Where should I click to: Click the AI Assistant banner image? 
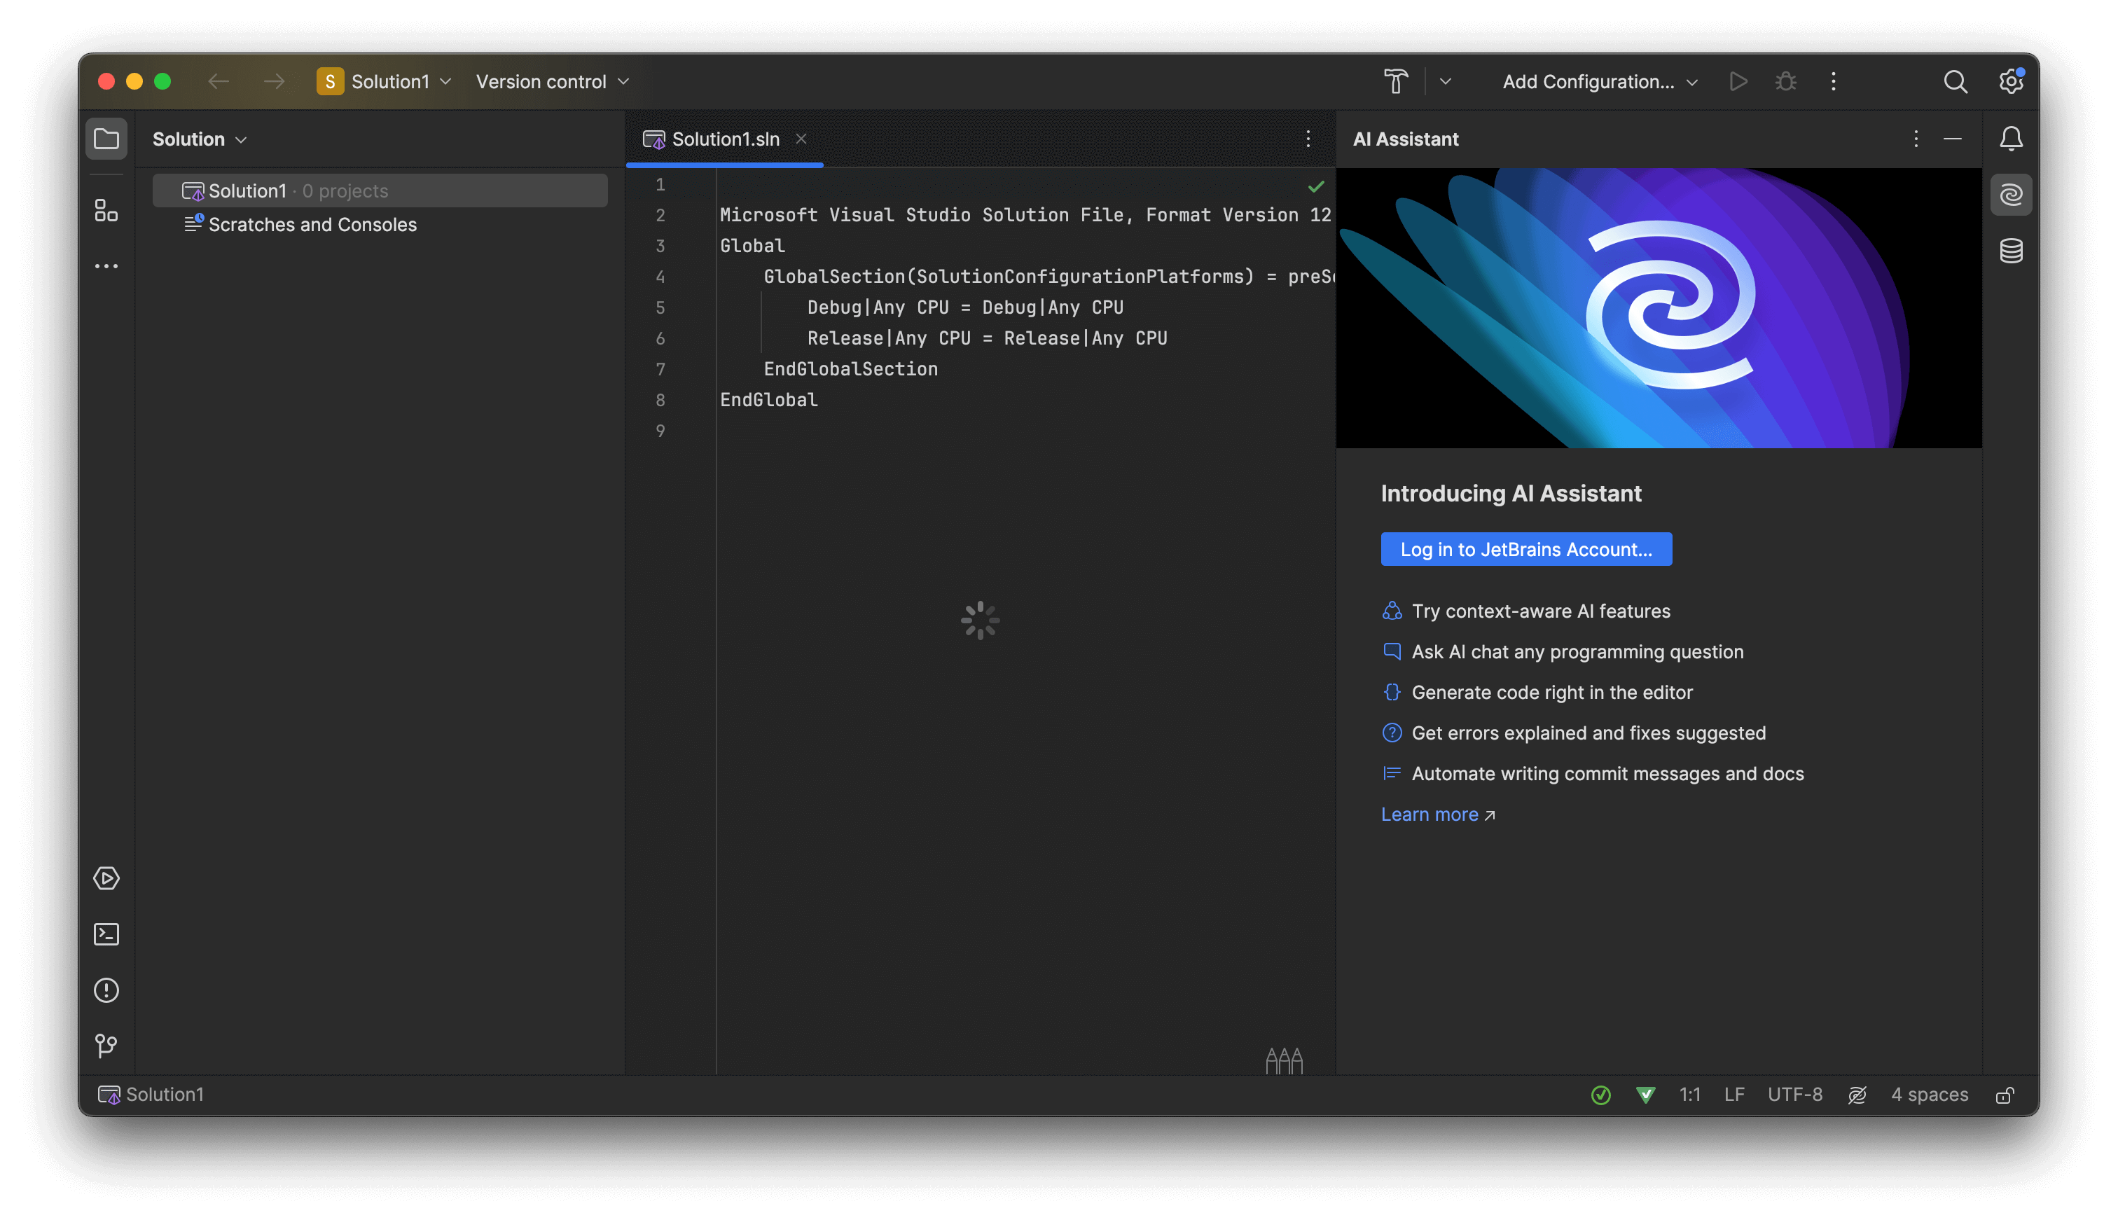(1658, 307)
